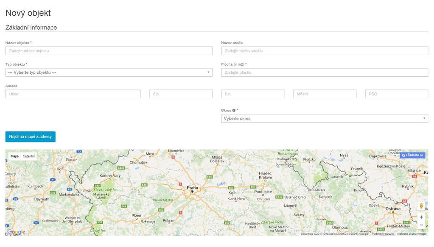Viewport: 434px width, 247px height.
Task: Click the Ostrava label on the map
Action: (393, 209)
